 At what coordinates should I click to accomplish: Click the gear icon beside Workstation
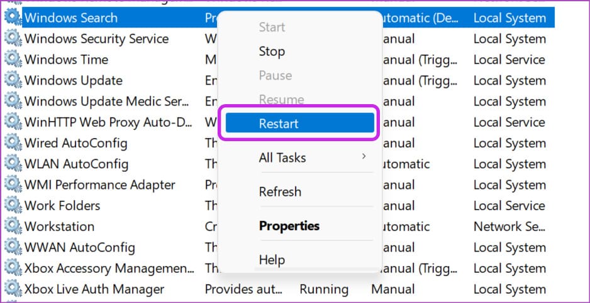[x=13, y=226]
